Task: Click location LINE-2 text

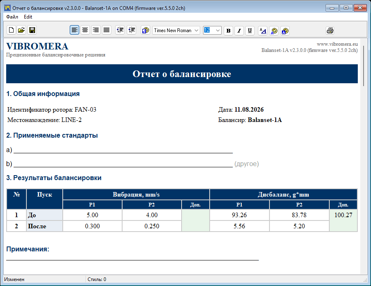Action: [71, 120]
